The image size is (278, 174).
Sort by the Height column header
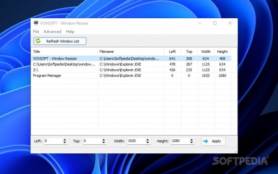(x=223, y=51)
